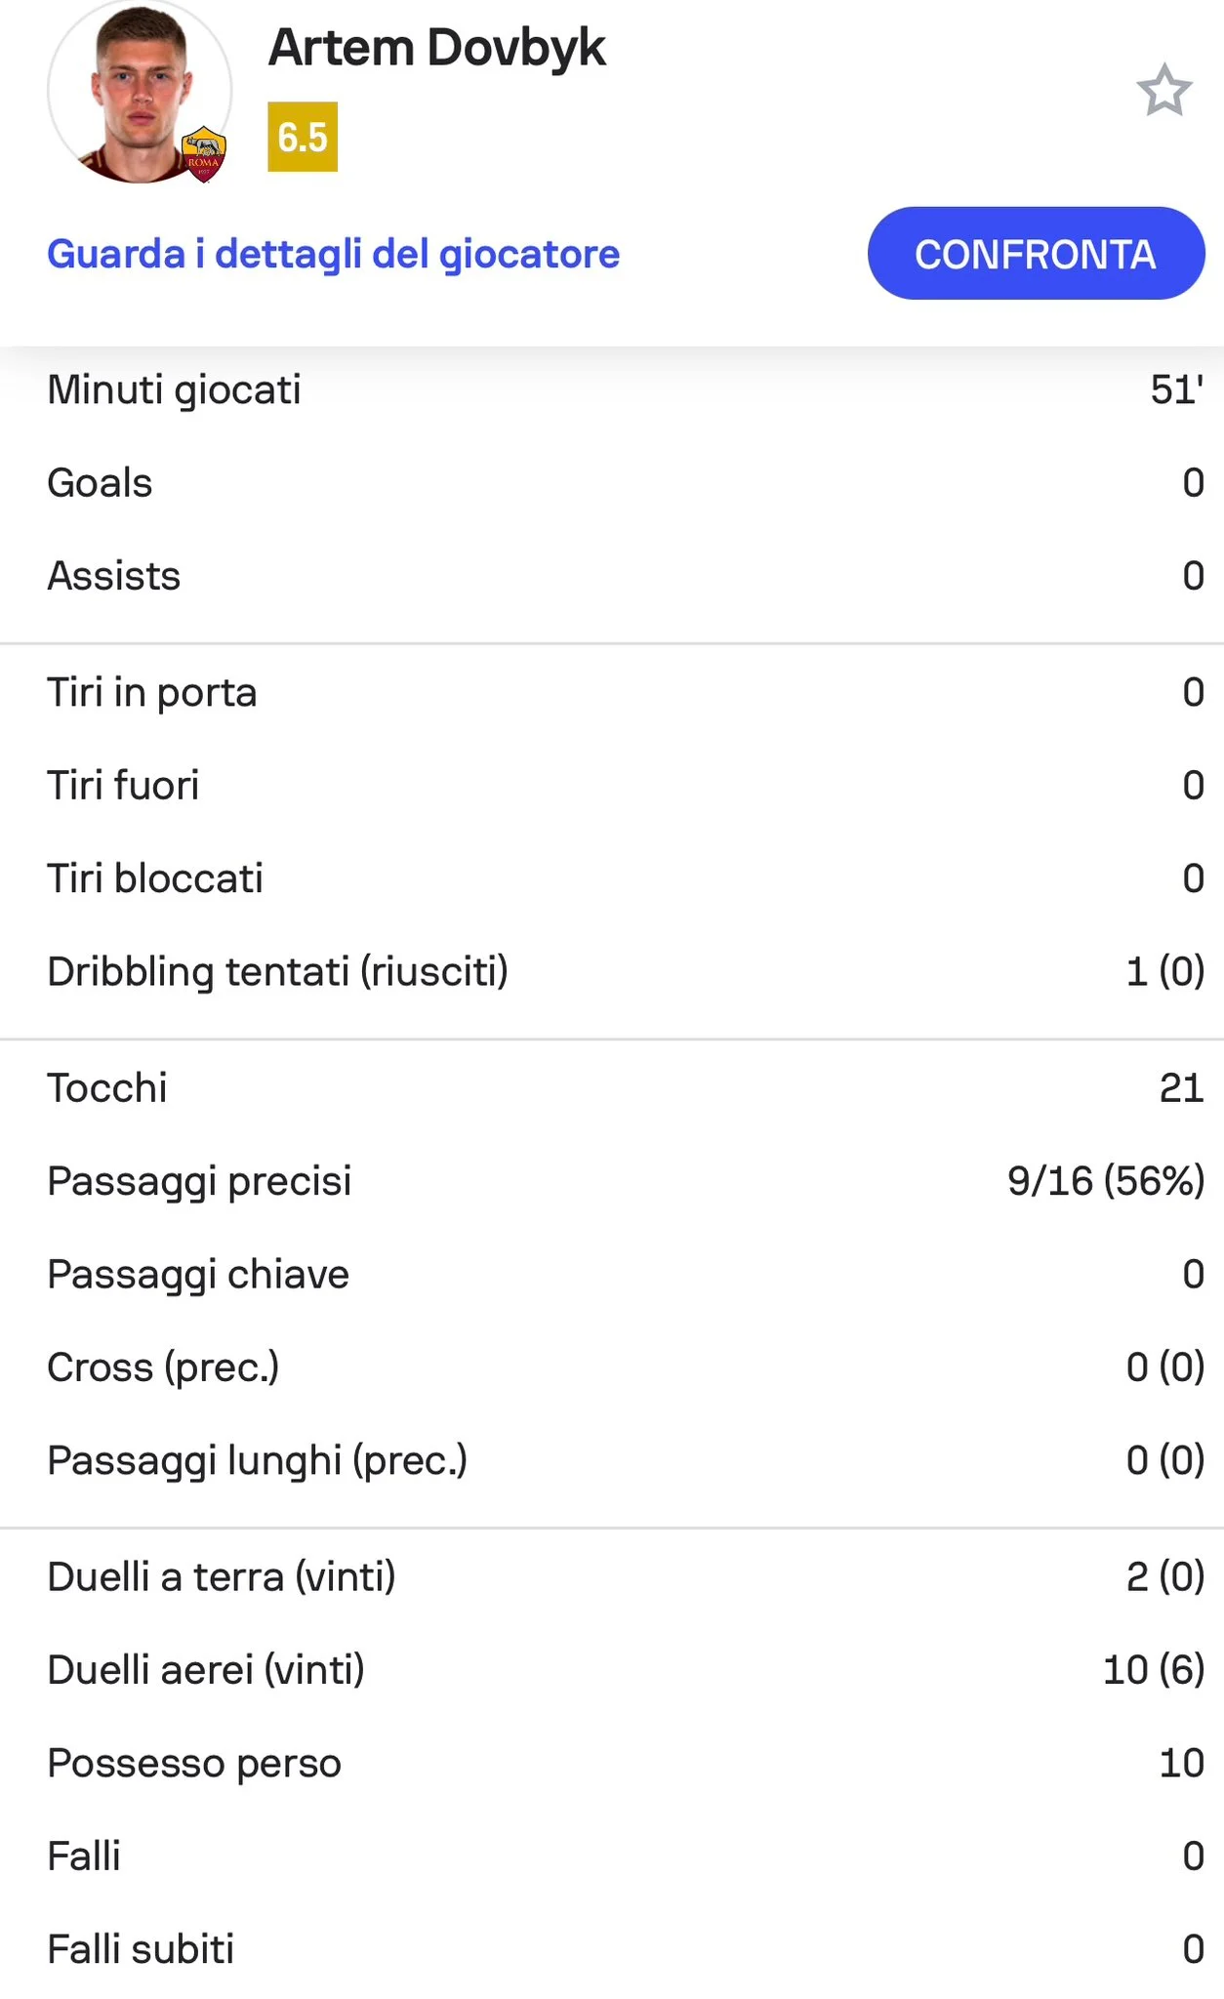Select the Possesso perso label
This screenshot has height=1999, width=1224.
click(x=194, y=1763)
